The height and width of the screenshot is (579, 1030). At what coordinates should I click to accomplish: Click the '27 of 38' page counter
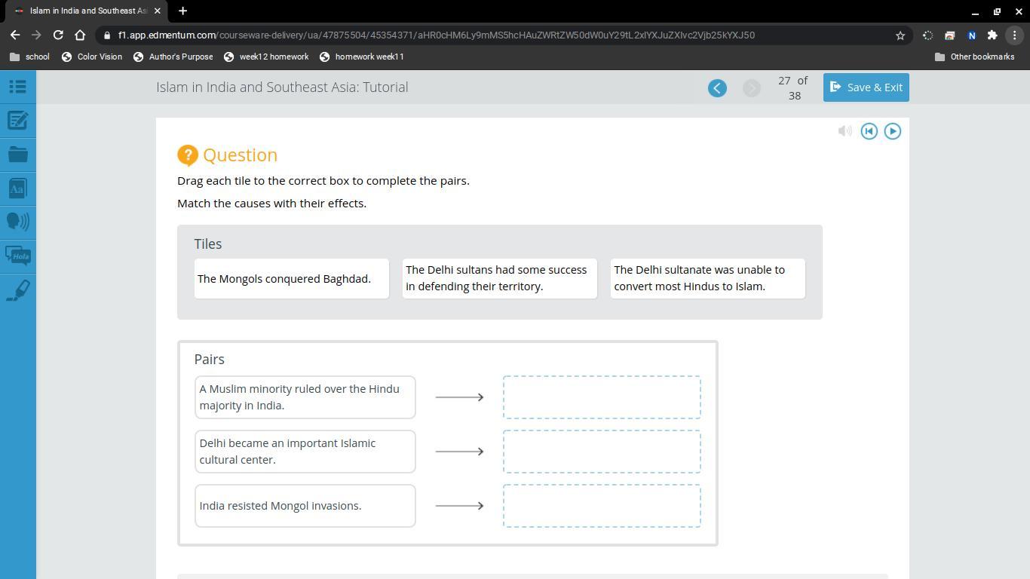[x=793, y=88]
